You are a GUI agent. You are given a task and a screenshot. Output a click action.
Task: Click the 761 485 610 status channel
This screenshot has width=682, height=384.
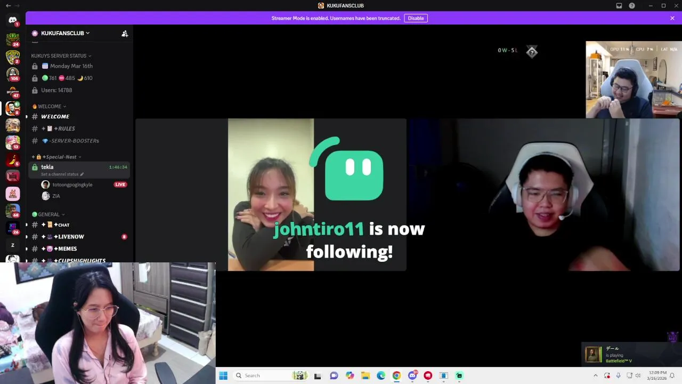79,78
